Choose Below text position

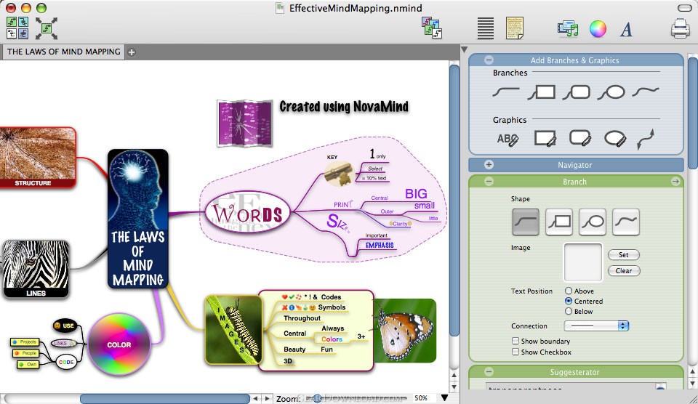coord(569,311)
